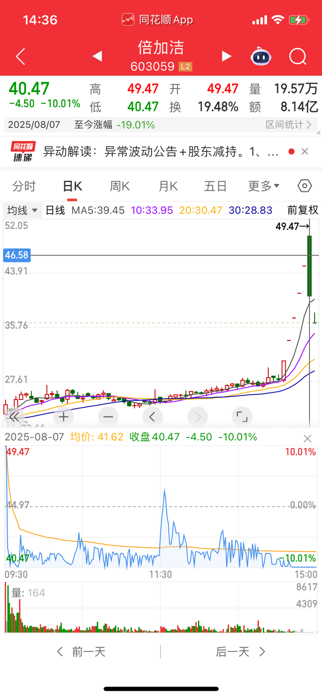Tap the current price 40.47
Viewport: 322px width, 698px height.
(x=29, y=89)
